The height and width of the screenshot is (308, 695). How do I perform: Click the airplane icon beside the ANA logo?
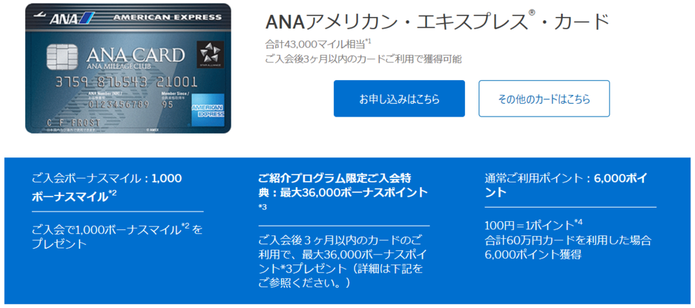tap(38, 16)
